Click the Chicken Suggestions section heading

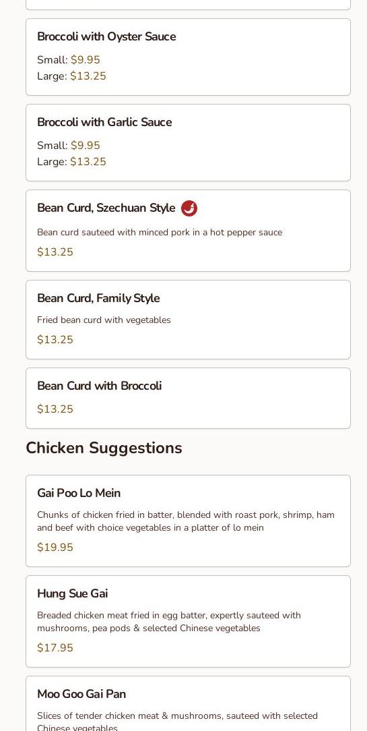(x=104, y=448)
